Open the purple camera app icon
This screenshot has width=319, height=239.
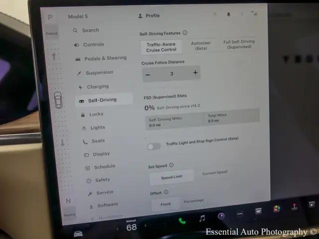(x=221, y=216)
